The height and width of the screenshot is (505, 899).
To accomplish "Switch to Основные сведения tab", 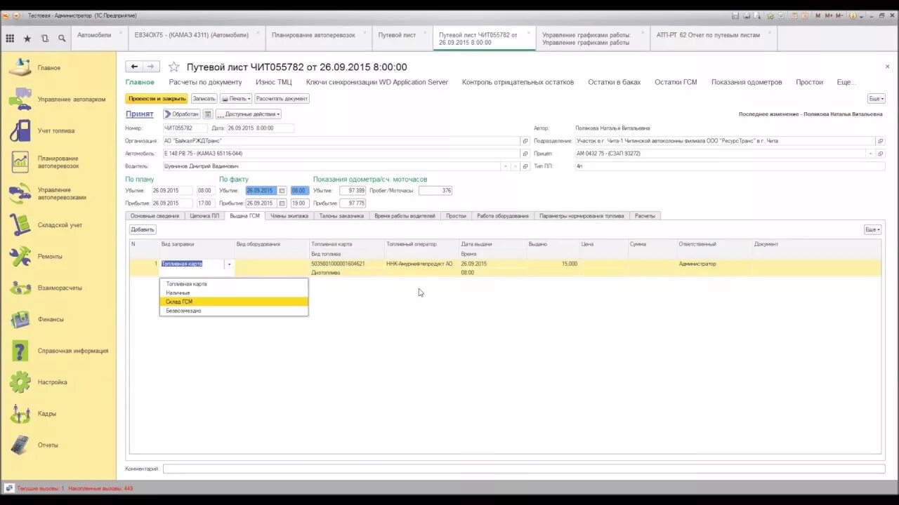I will [x=155, y=216].
